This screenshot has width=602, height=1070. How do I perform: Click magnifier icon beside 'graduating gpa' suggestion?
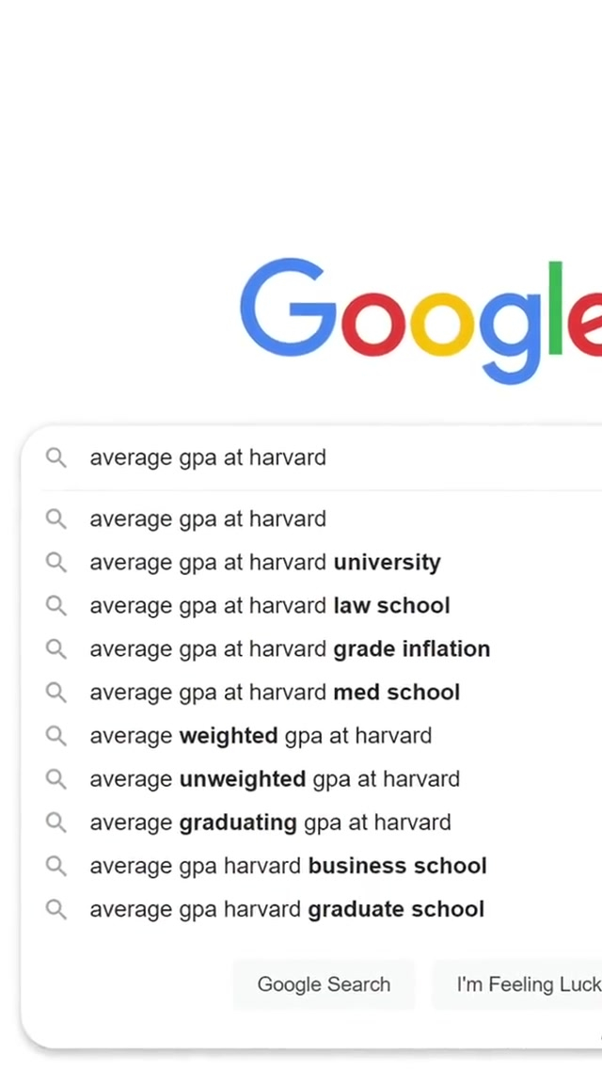[56, 822]
